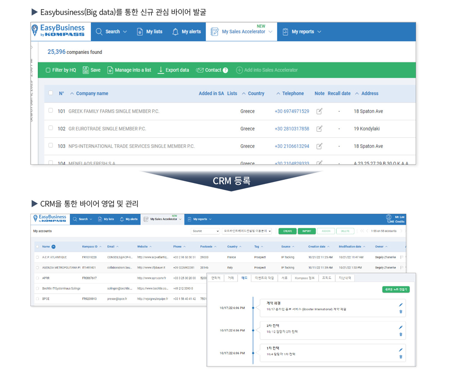Image resolution: width=456 pixels, height=371 pixels.
Task: Open note icon for GREEK FAMILY FARMS row
Action: point(319,111)
